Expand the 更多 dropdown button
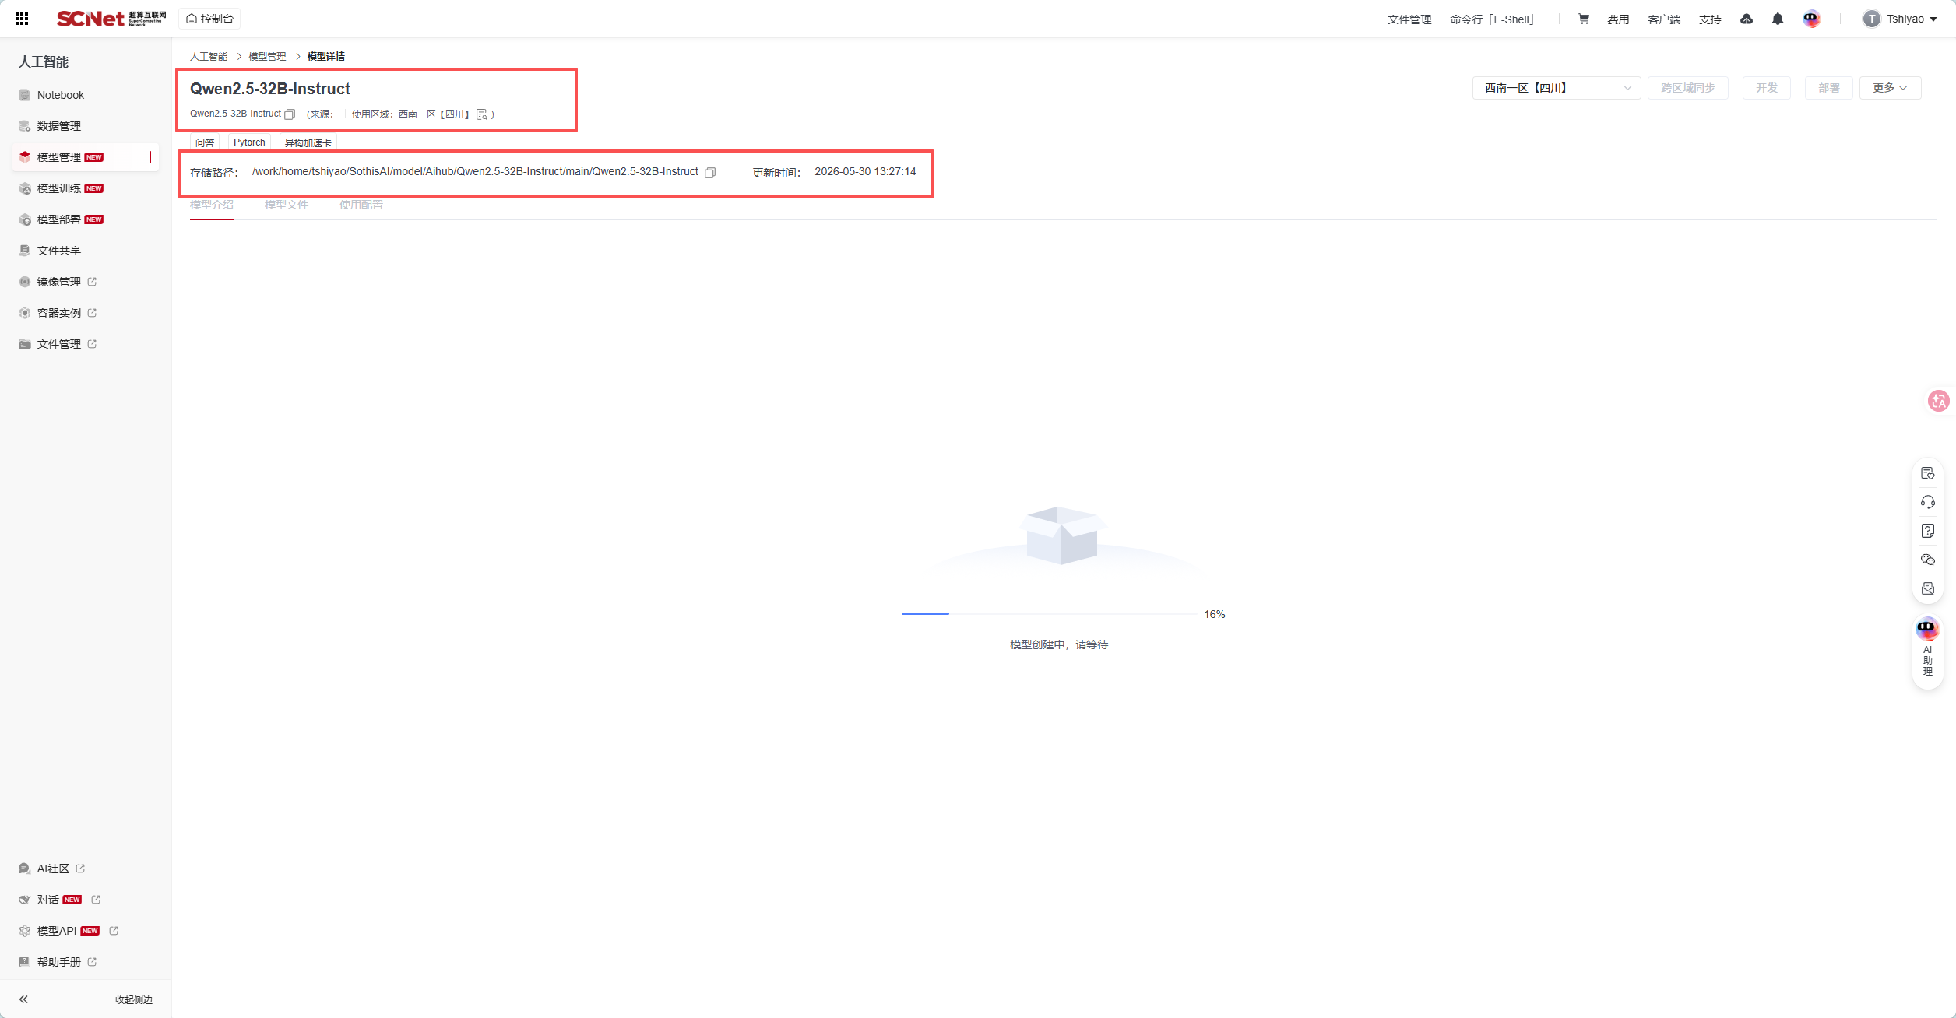This screenshot has width=1956, height=1018. 1890,88
